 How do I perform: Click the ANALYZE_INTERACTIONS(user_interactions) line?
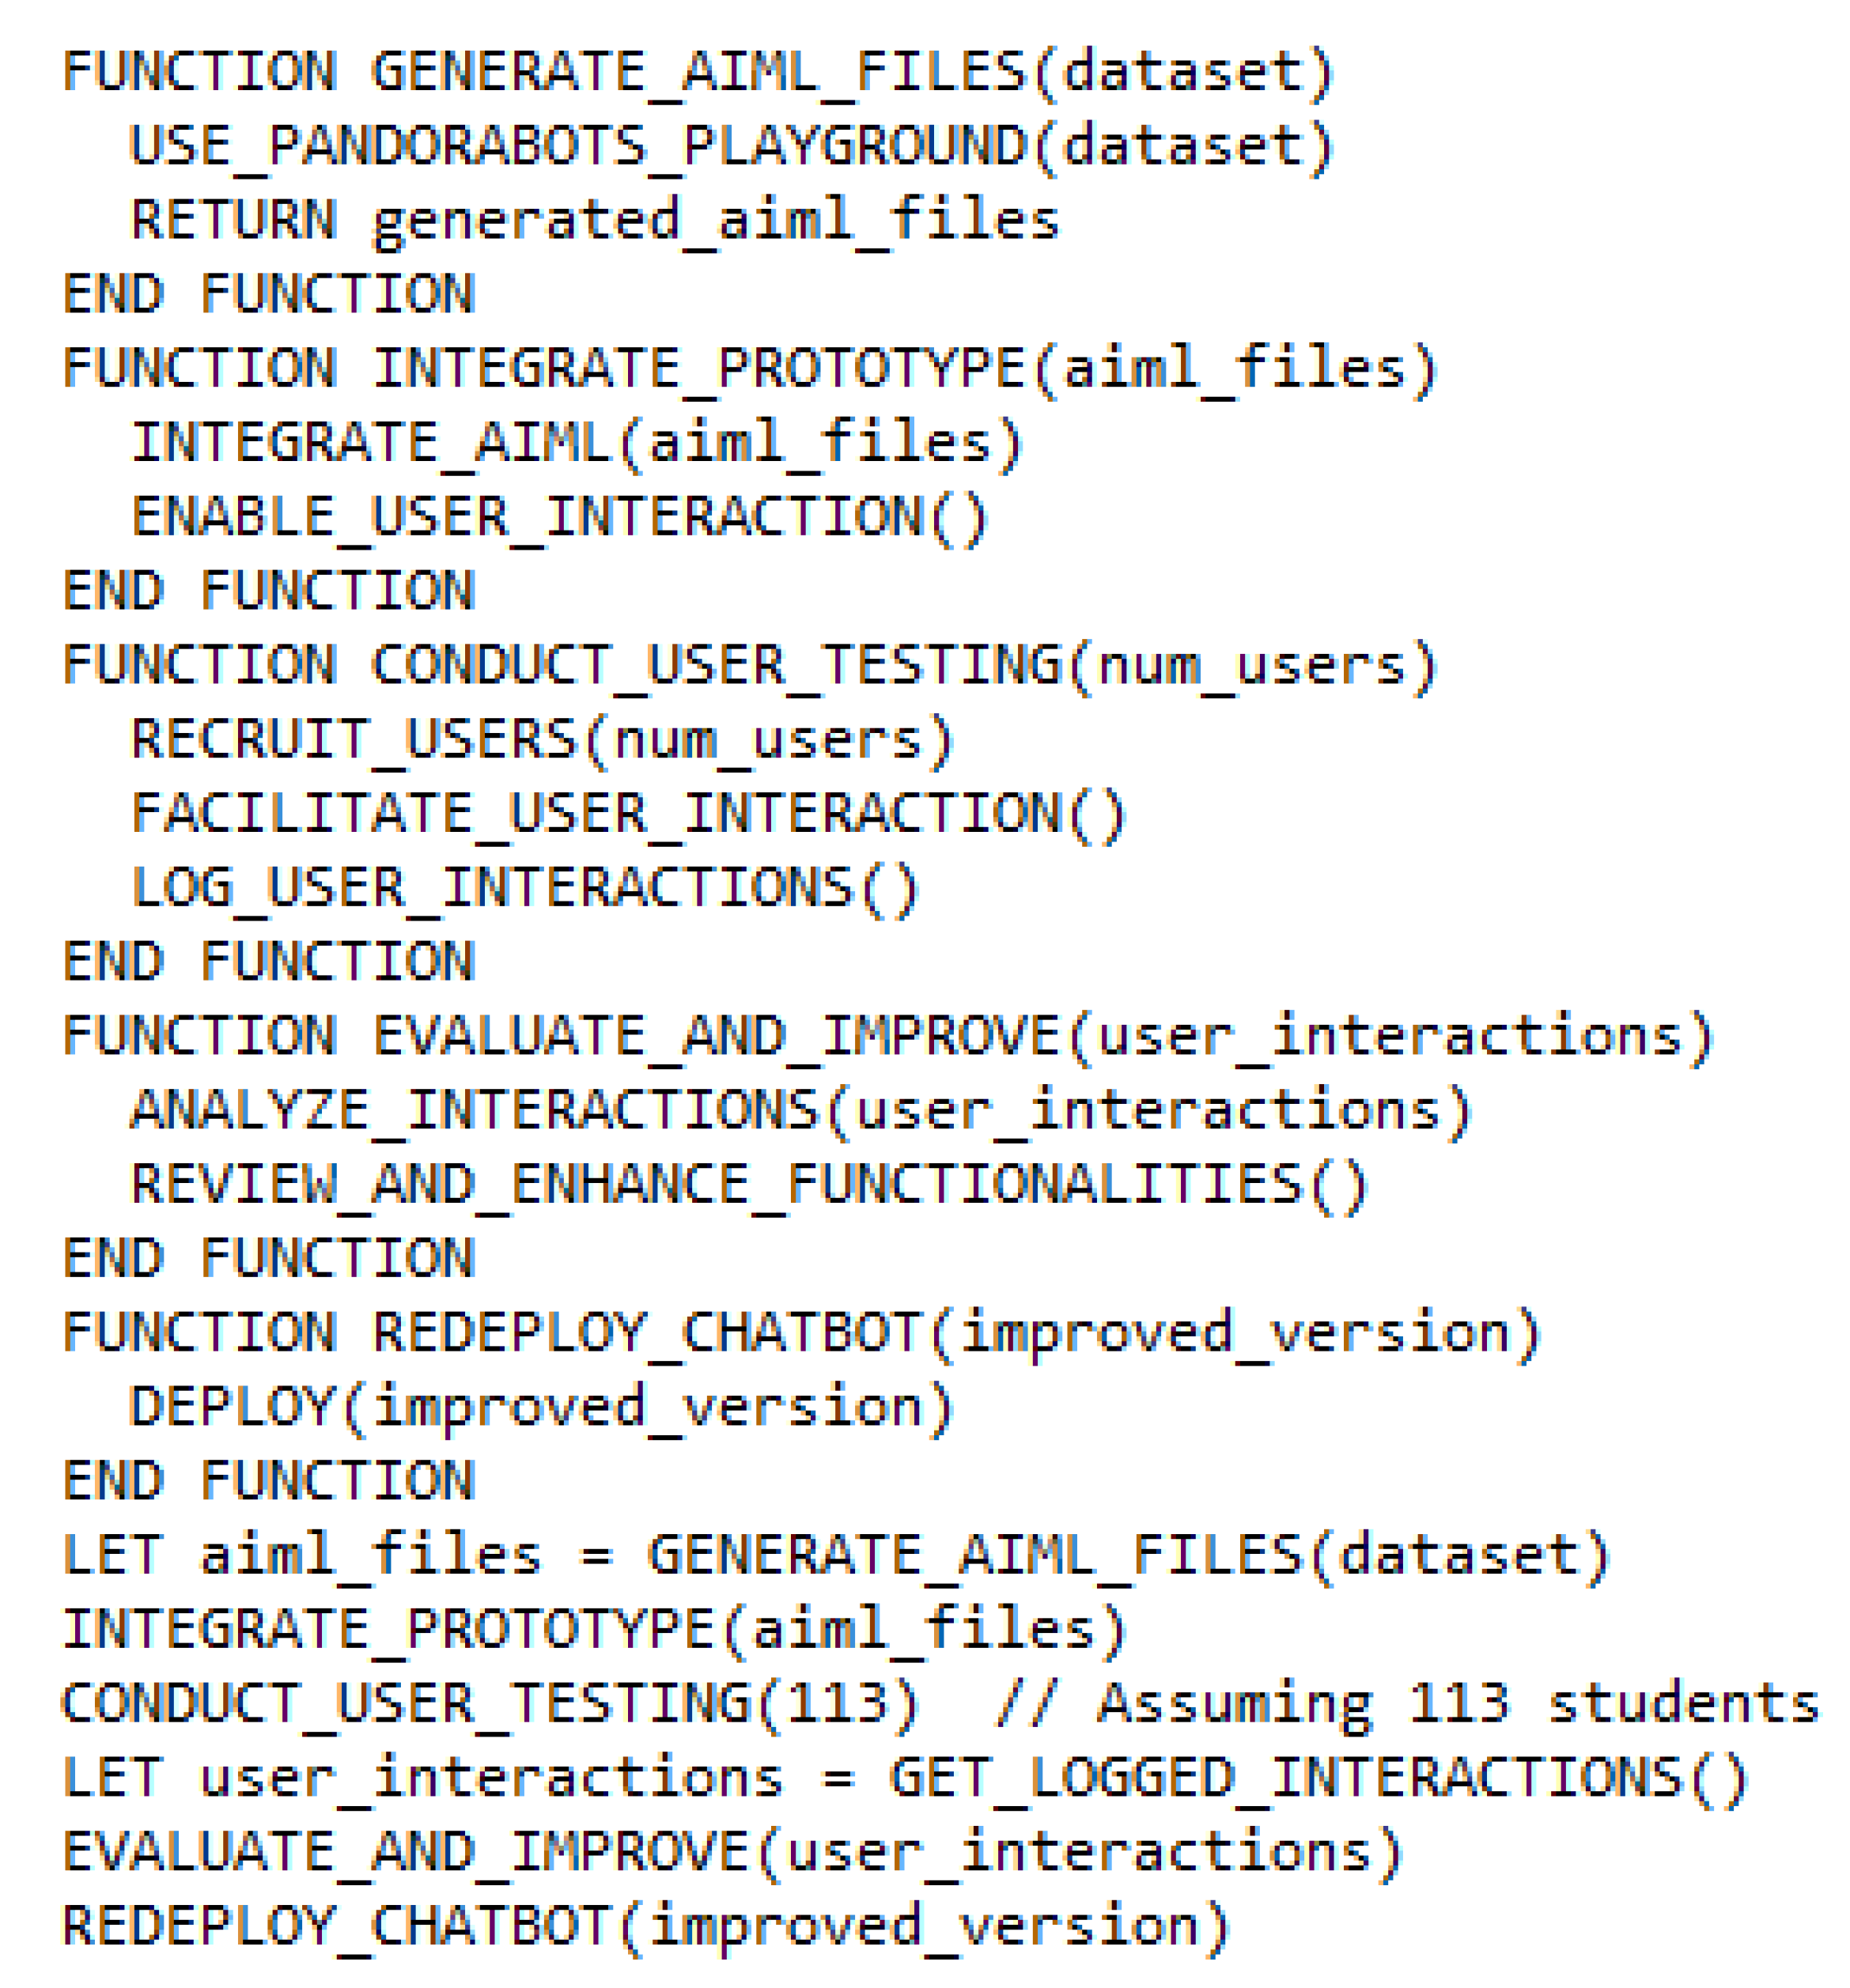click(800, 1110)
